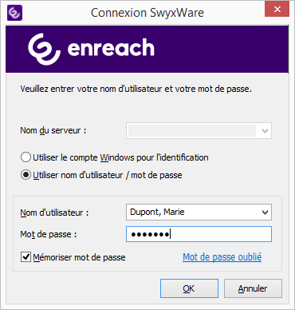
Task: Close the Connexion SwyxWare dialog
Action: click(277, 10)
